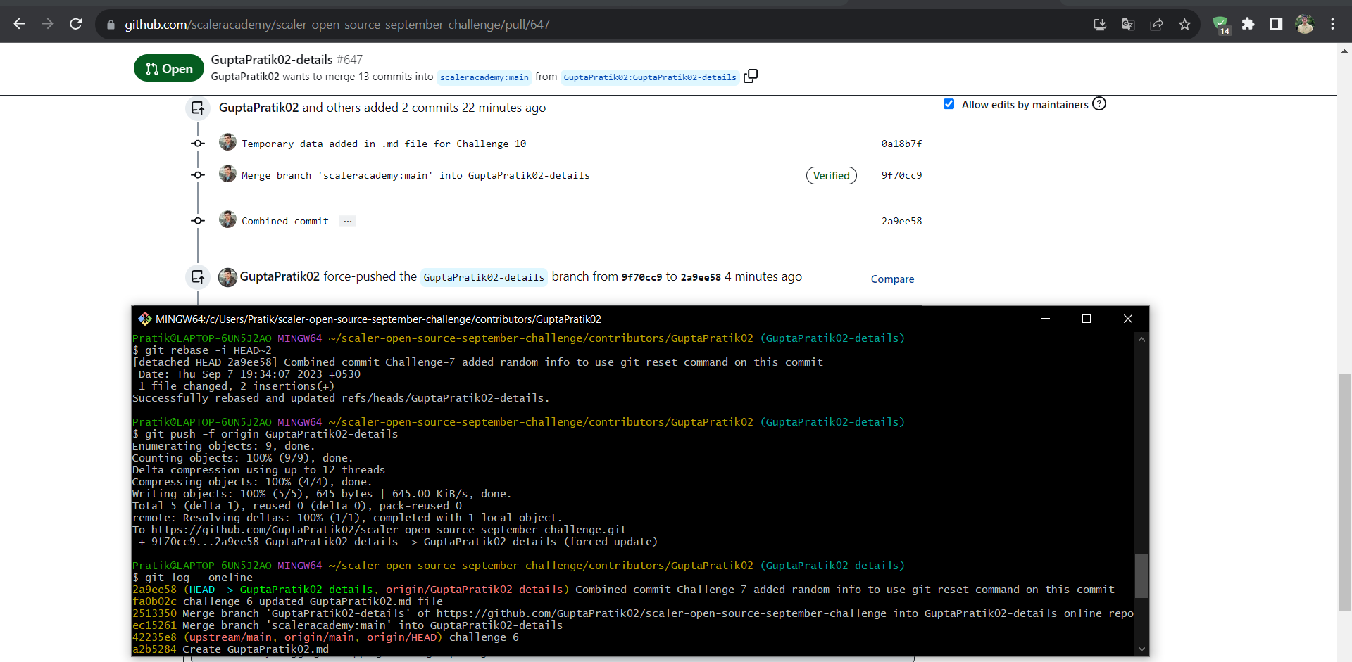This screenshot has width=1352, height=662.
Task: Open Chrome's three-dot menu
Action: tap(1333, 24)
